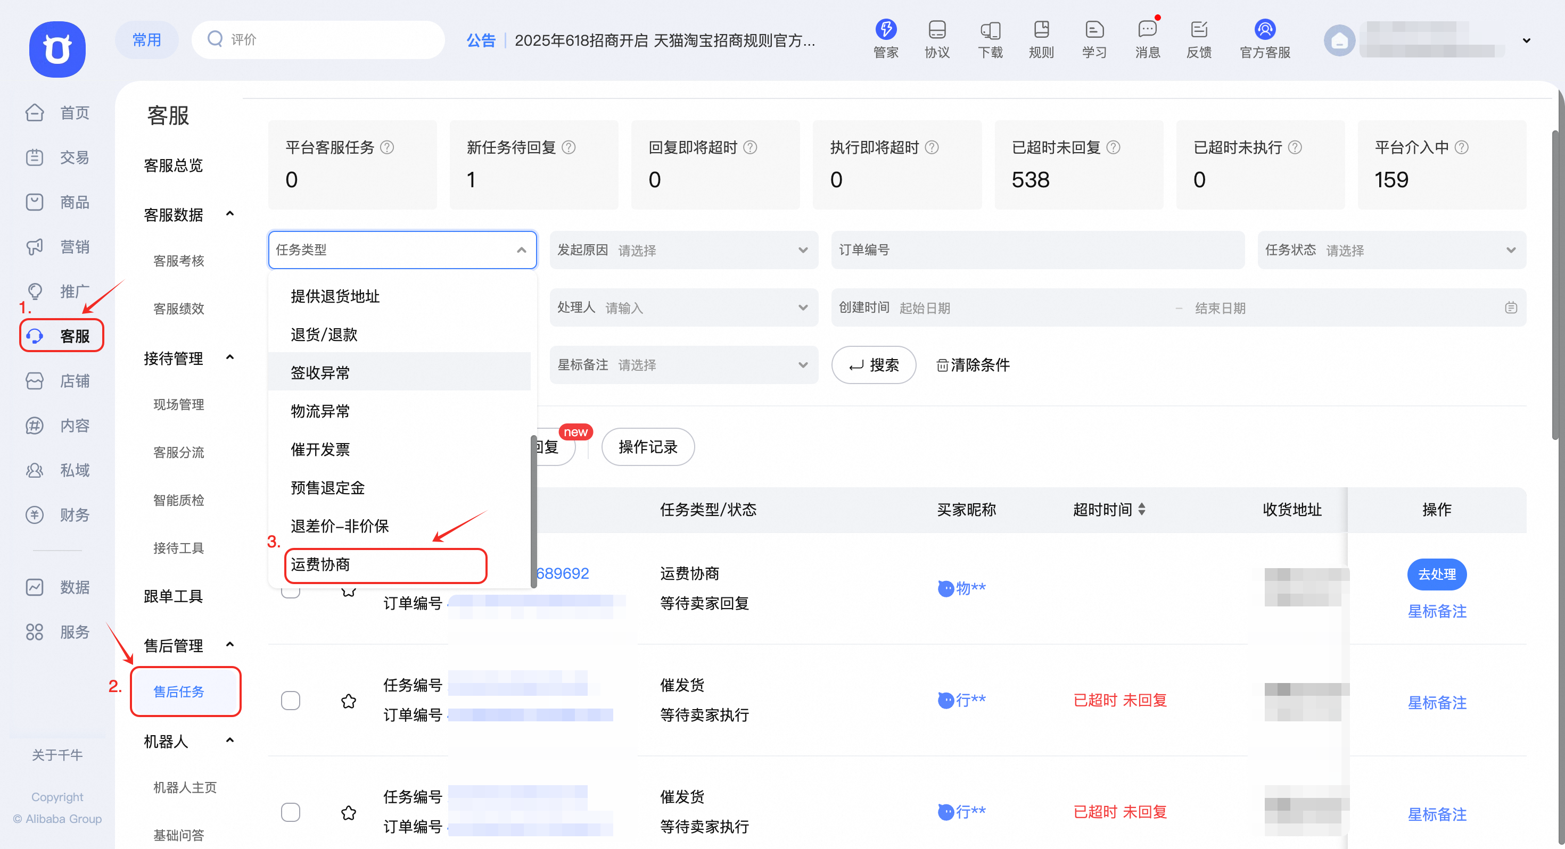The height and width of the screenshot is (849, 1565).
Task: Open 财务 in the sidebar
Action: click(57, 515)
